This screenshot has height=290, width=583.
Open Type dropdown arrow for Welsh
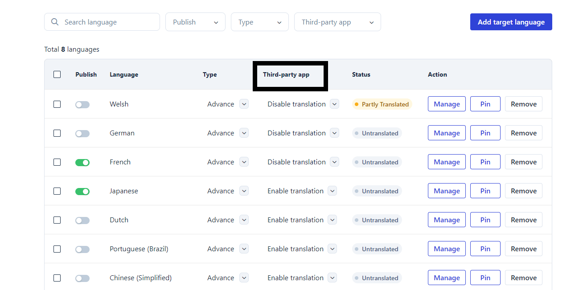pyautogui.click(x=244, y=104)
